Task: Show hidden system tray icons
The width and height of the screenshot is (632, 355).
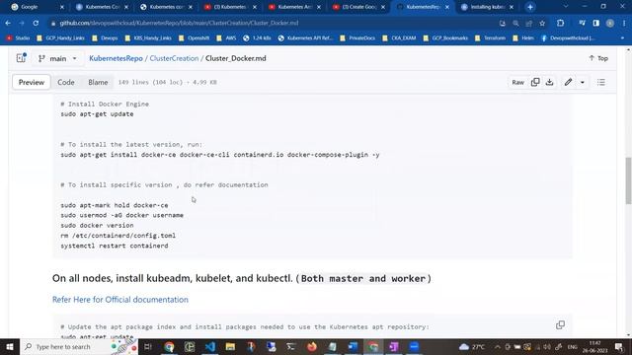Action: 498,346
